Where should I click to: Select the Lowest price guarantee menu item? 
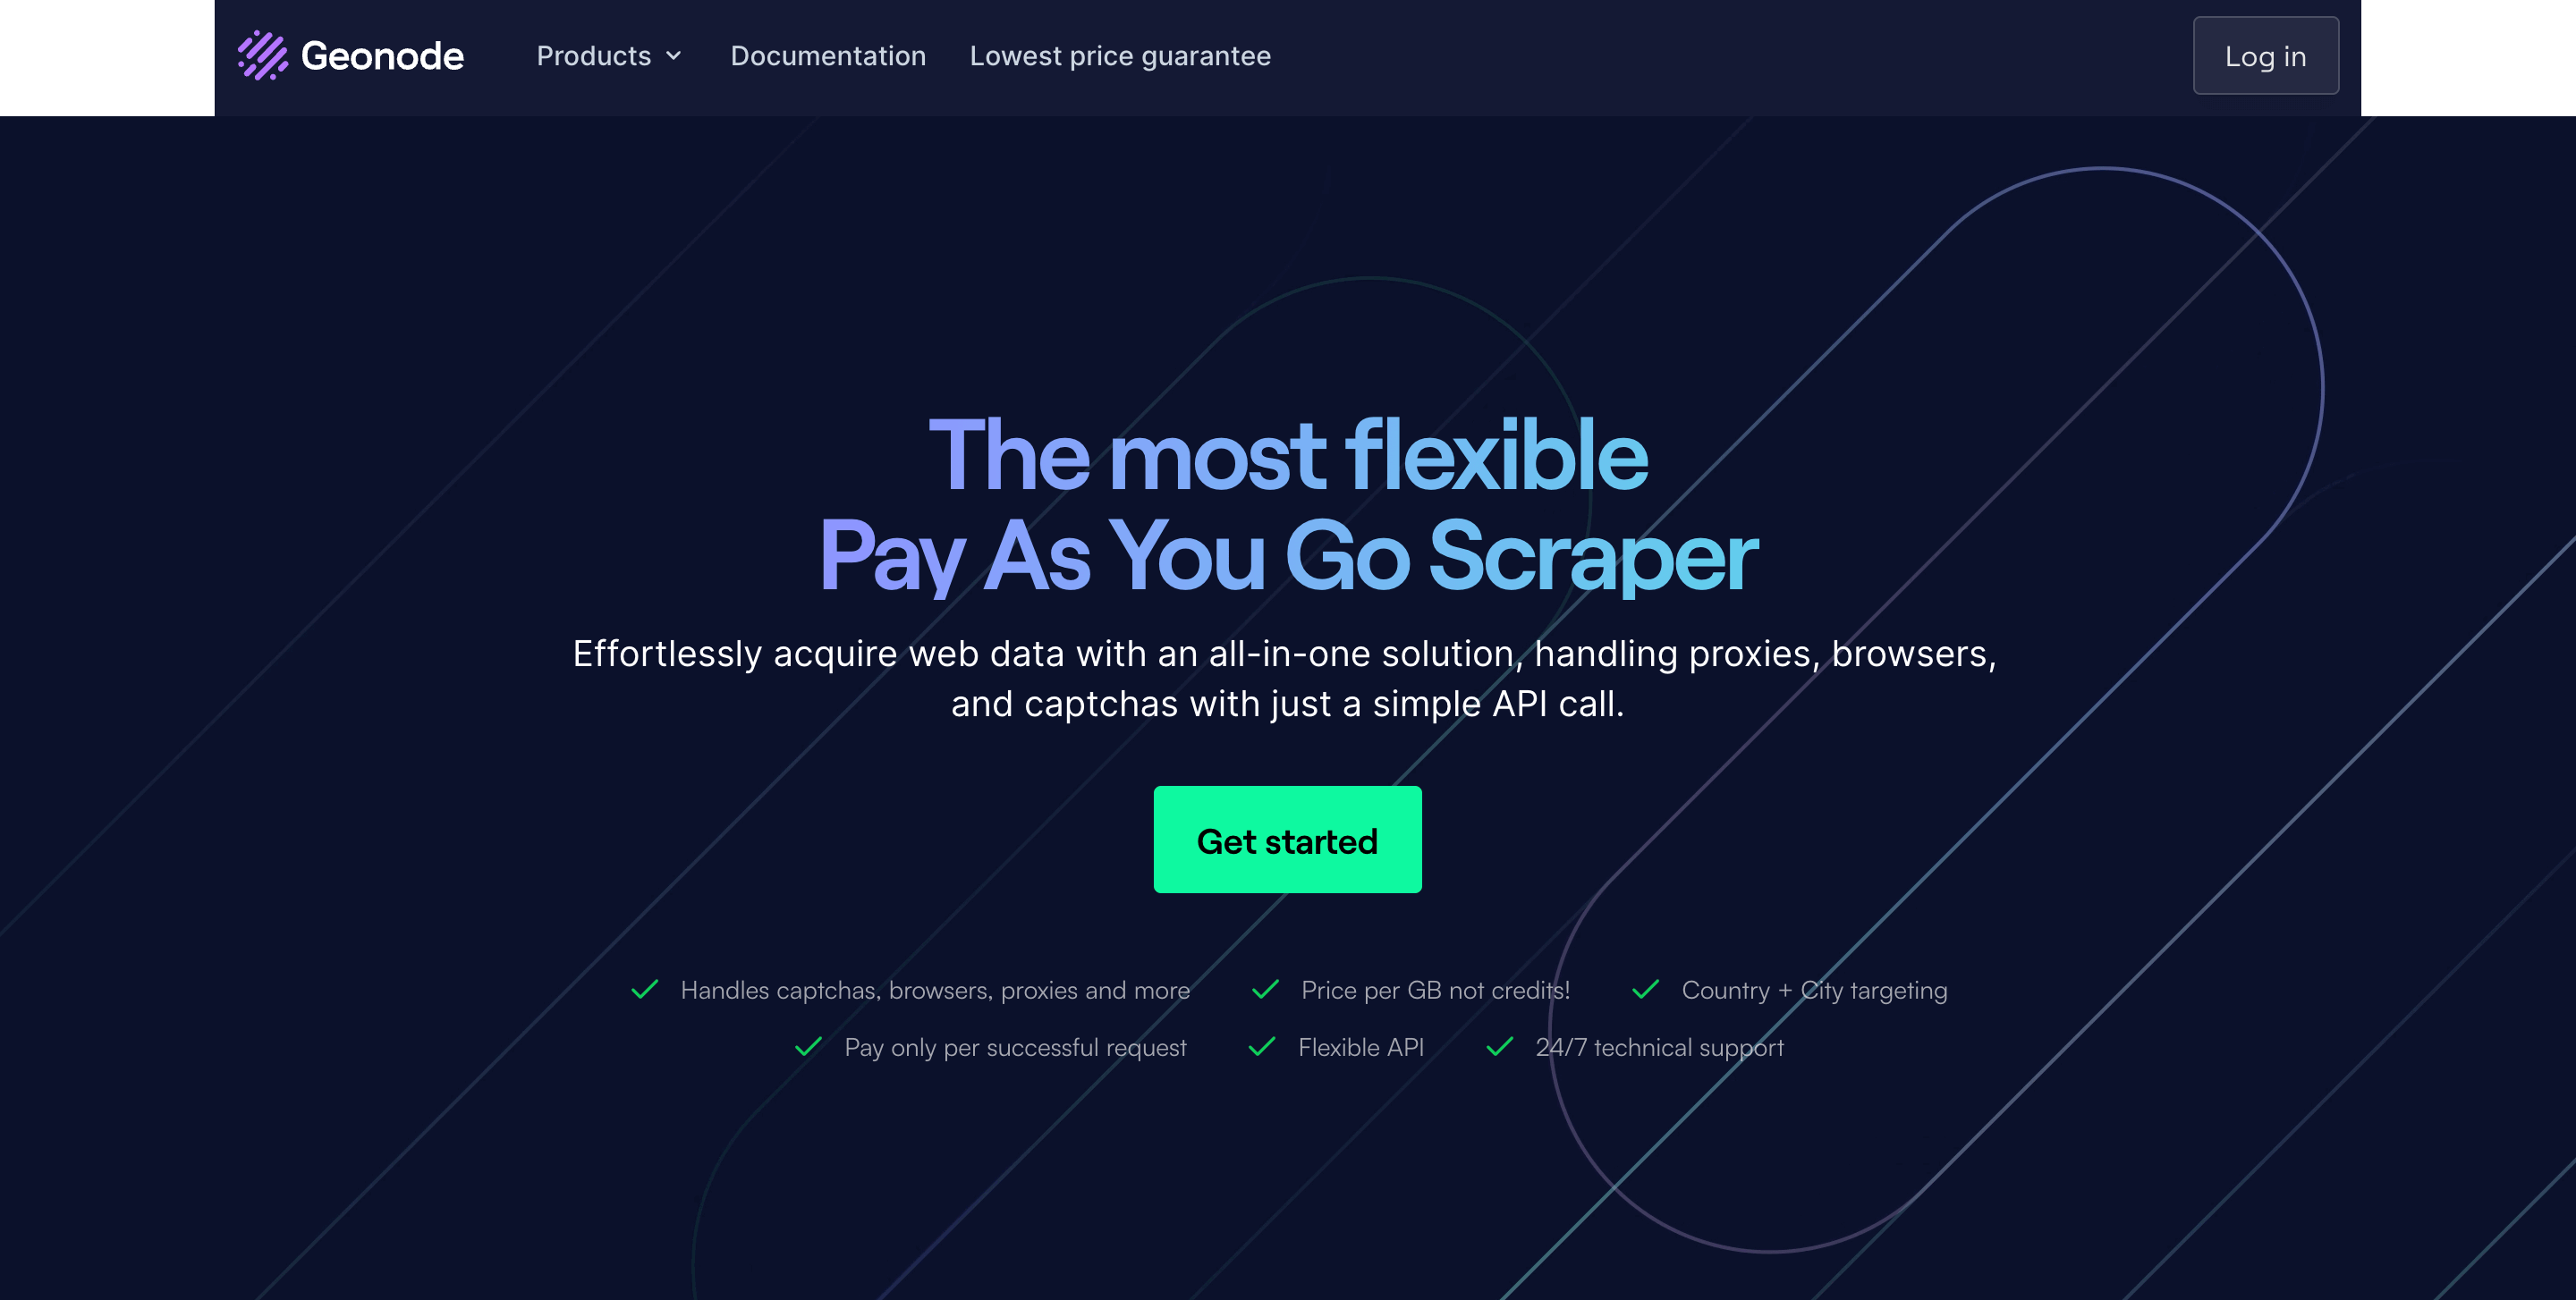[x=1122, y=55]
